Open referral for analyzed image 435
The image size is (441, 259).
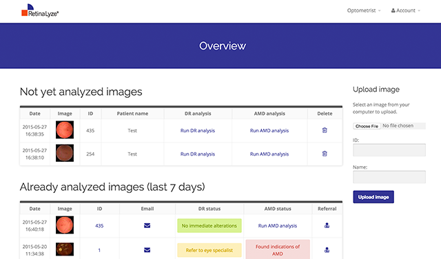tap(327, 225)
